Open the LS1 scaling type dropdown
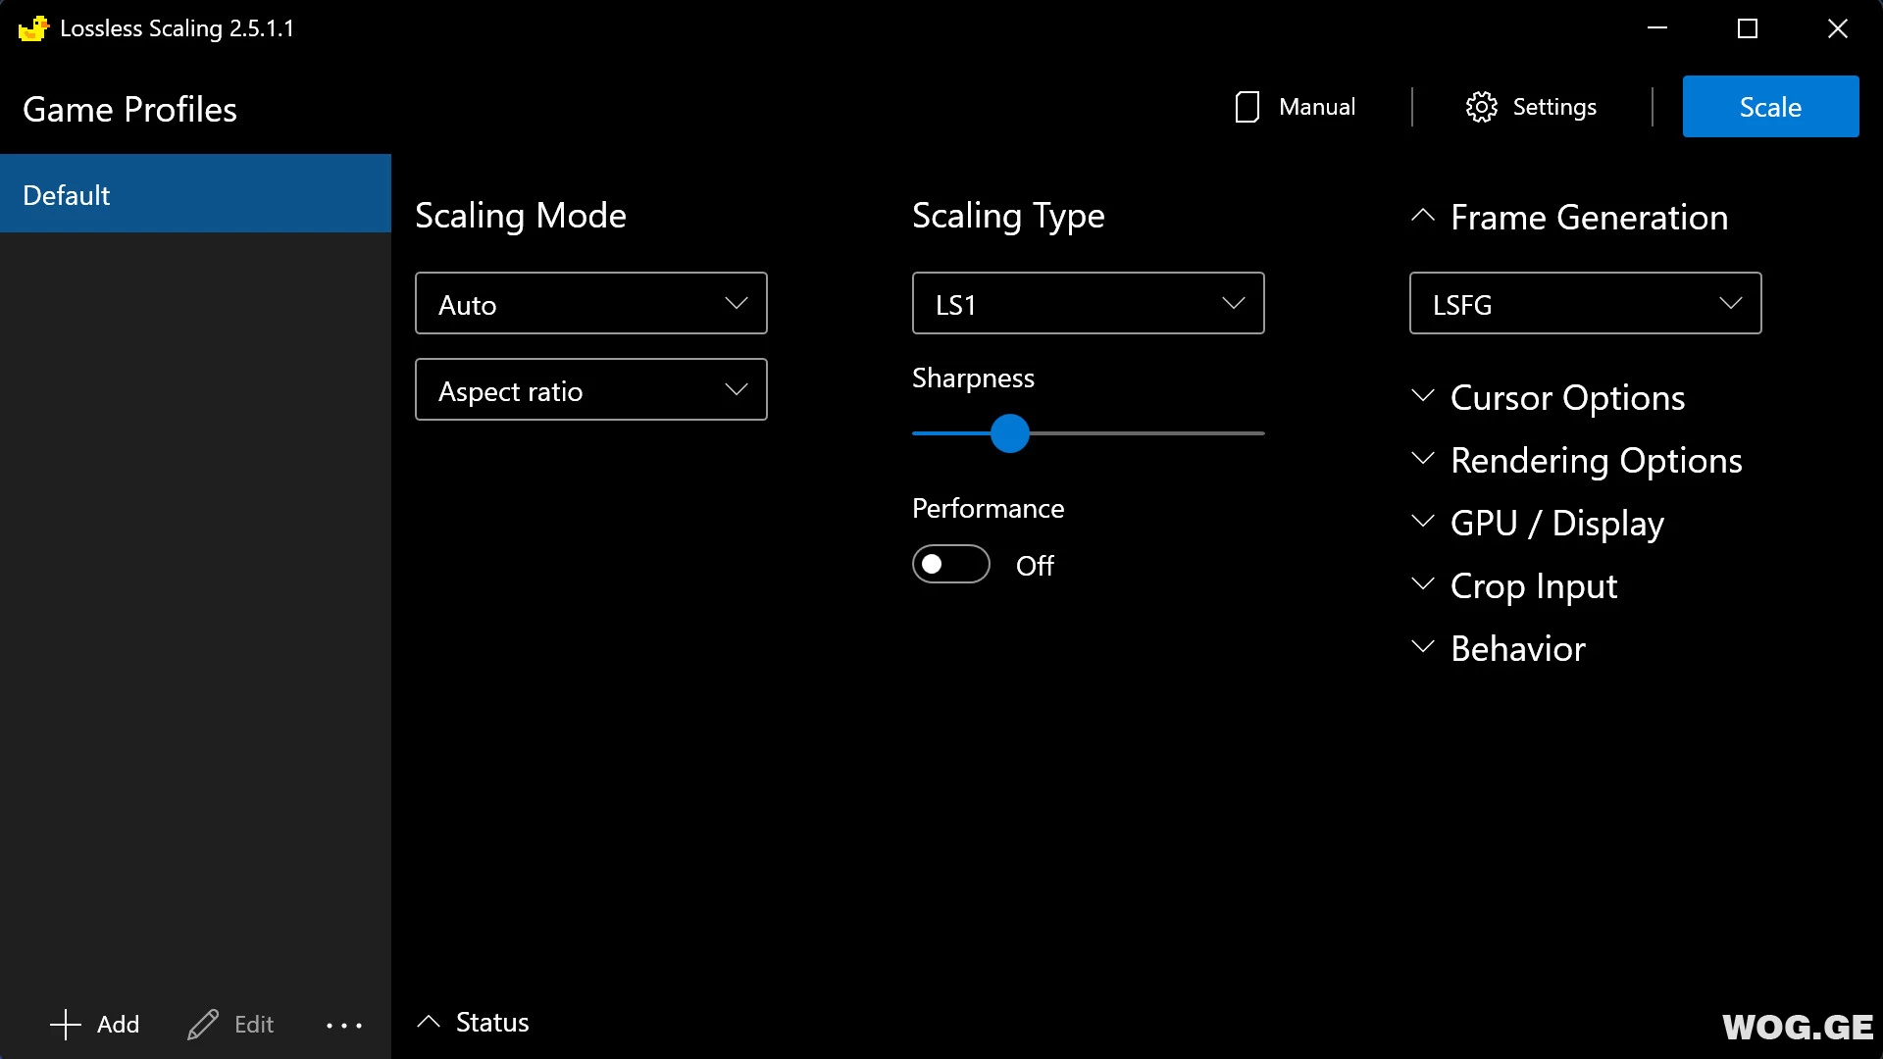Screen dimensions: 1883x1059 click(x=1089, y=304)
